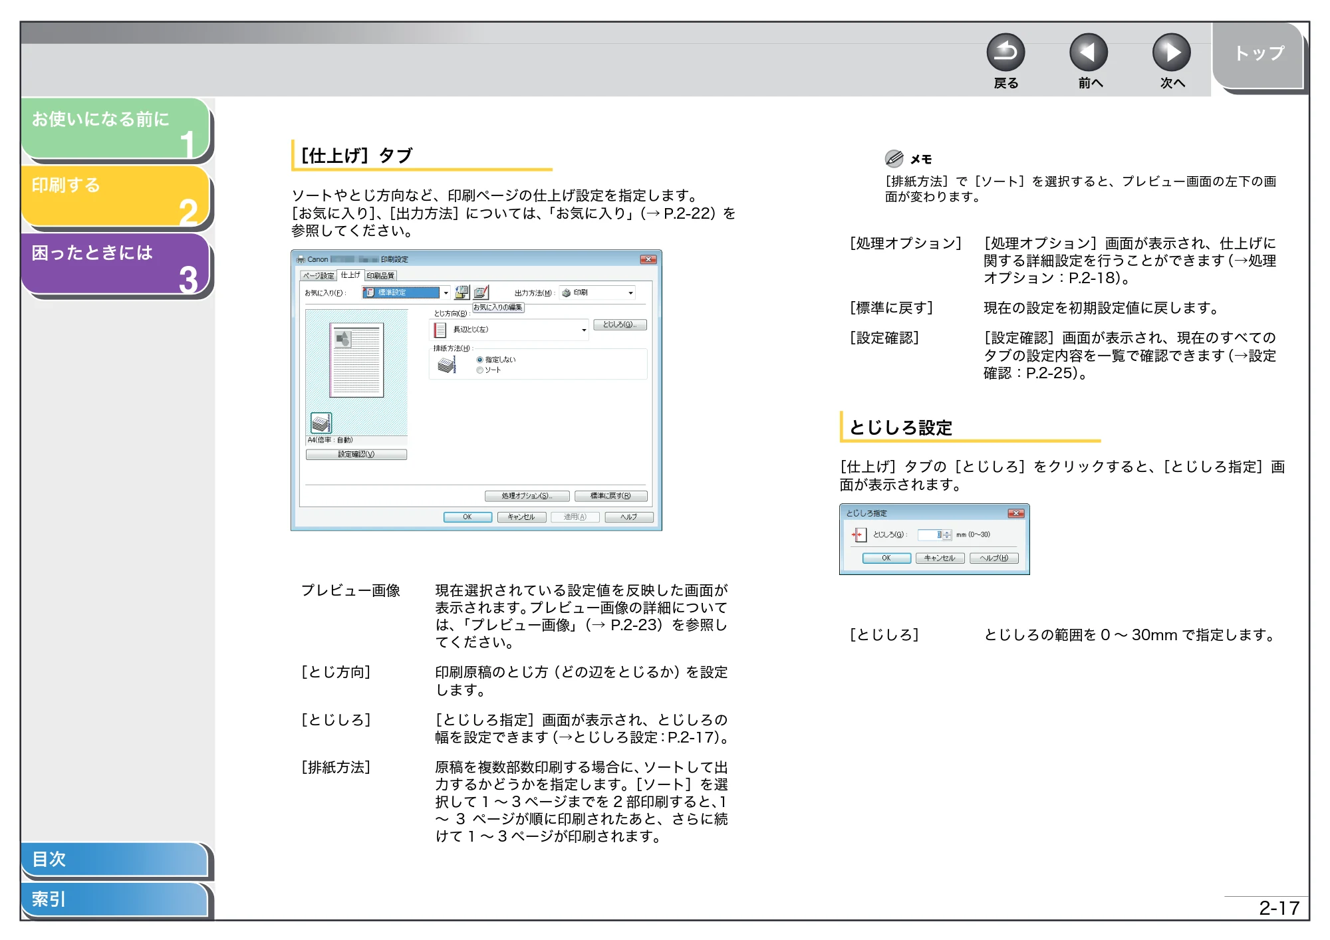
Task: Open chapter 3 困ったときには
Action: (116, 263)
